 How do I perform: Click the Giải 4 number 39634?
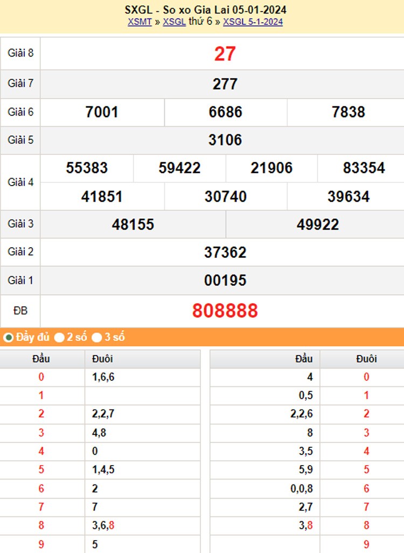(x=349, y=196)
